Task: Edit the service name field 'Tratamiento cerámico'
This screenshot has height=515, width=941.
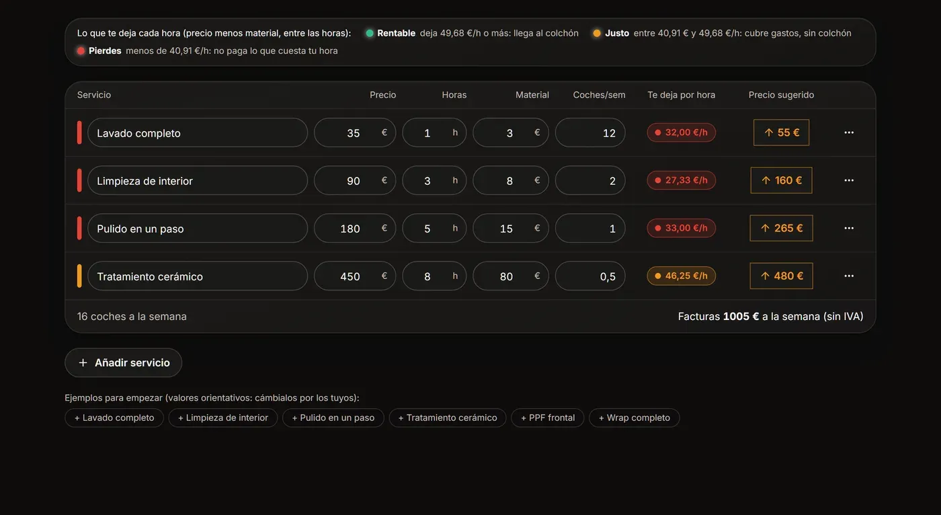Action: [198, 276]
